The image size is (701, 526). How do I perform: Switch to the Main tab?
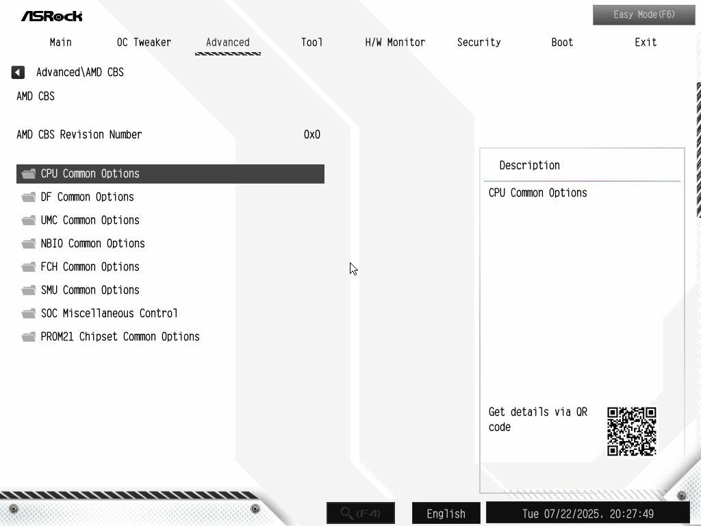(x=61, y=42)
